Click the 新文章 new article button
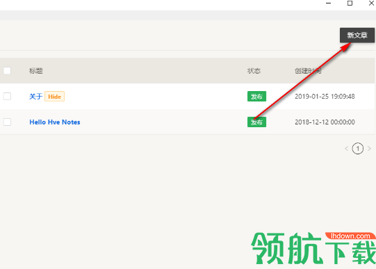376x269 pixels. pos(357,35)
